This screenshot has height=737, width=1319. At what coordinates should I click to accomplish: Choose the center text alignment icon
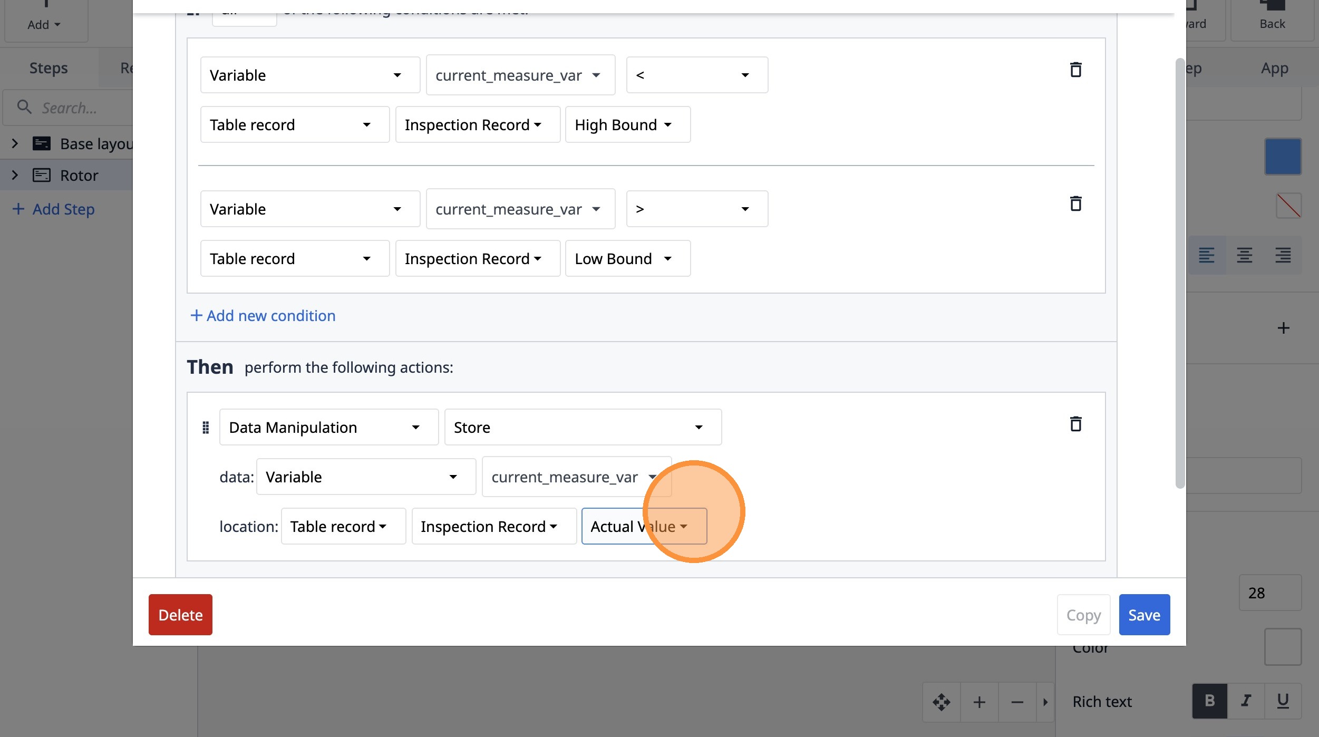point(1245,255)
